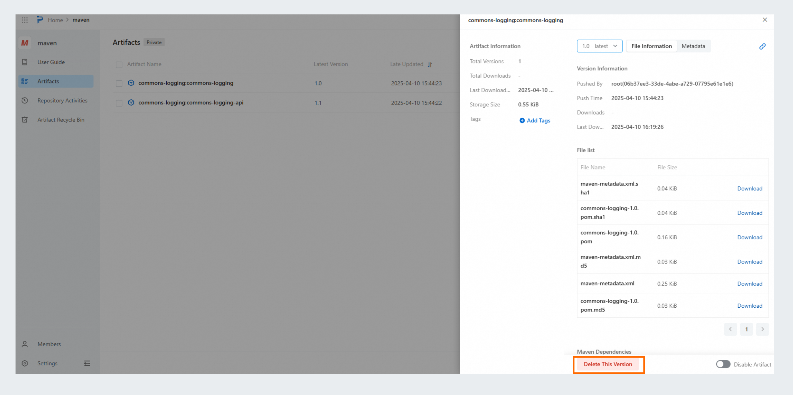The height and width of the screenshot is (395, 793).
Task: Open the Artifact Recycle Bin icon
Action: [25, 120]
